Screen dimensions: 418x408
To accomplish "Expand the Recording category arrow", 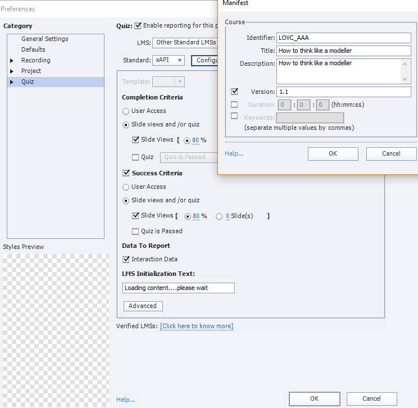I will [12, 61].
